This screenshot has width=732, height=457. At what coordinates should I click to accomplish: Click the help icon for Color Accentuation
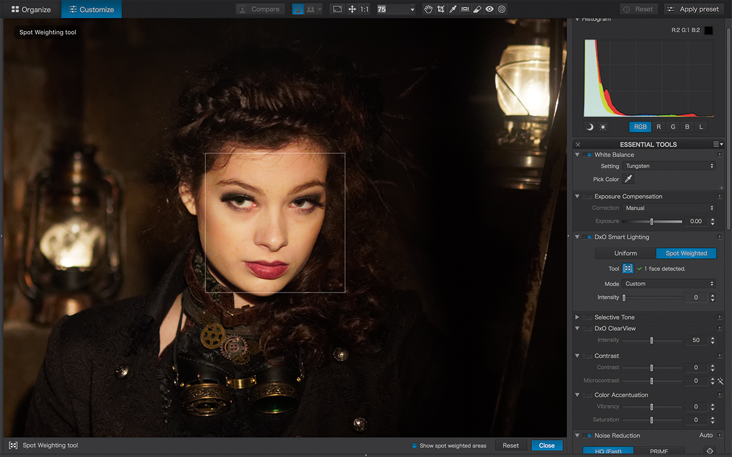click(720, 395)
